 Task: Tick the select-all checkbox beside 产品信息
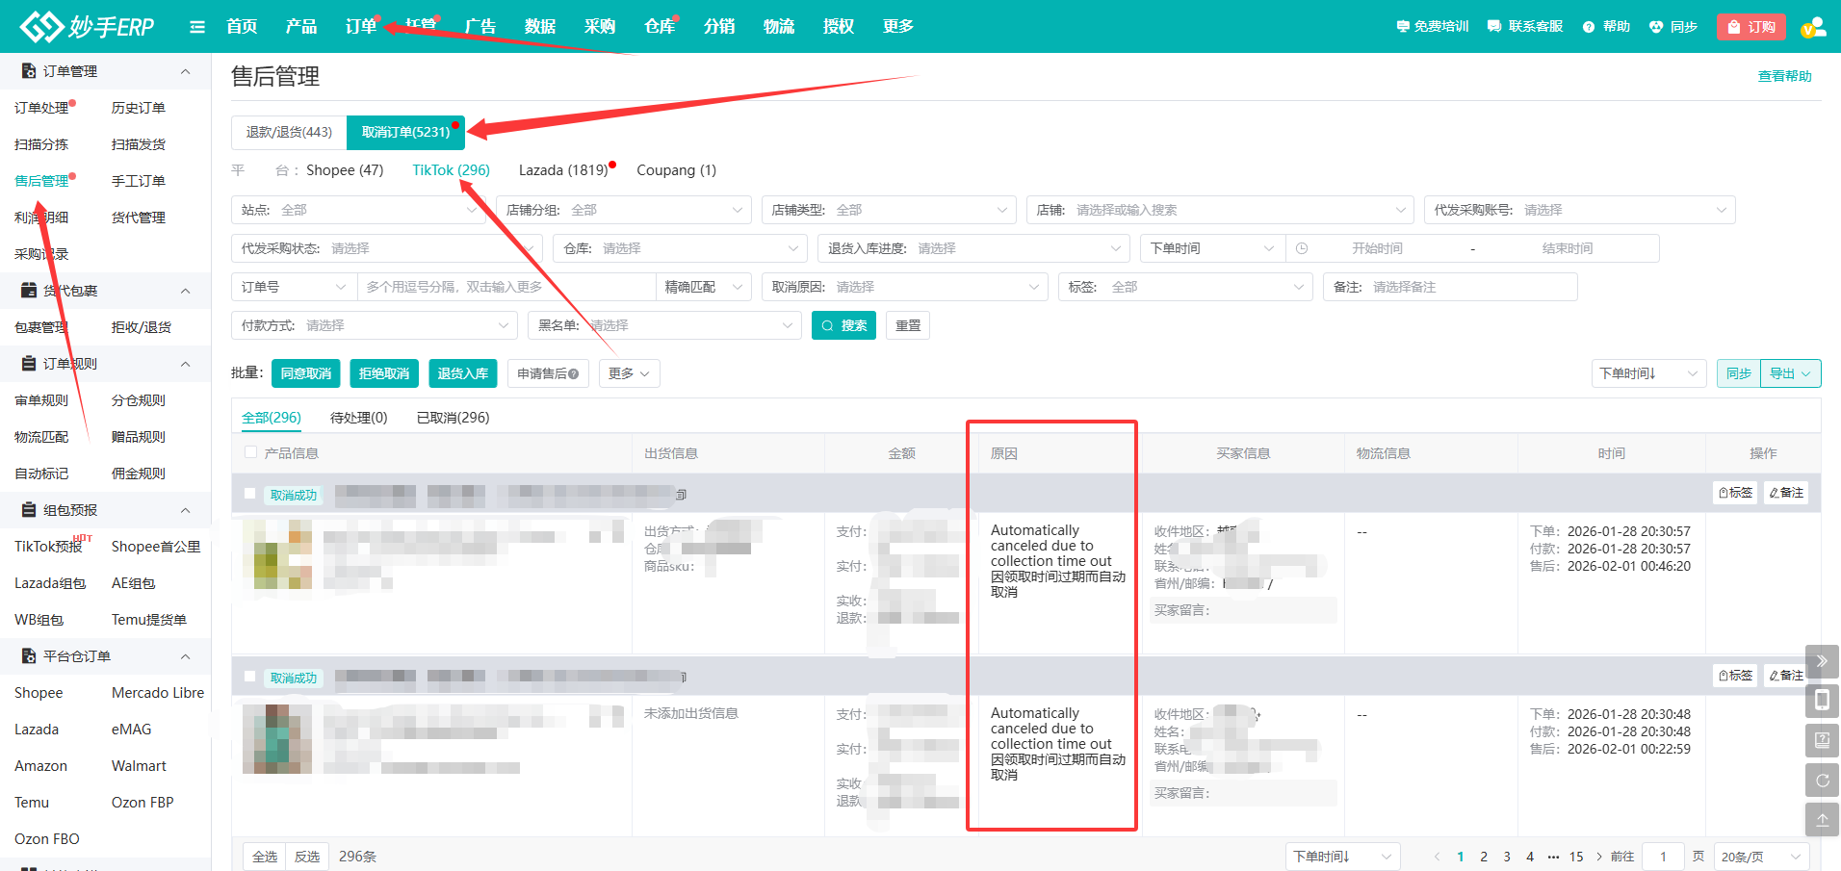[x=251, y=452]
